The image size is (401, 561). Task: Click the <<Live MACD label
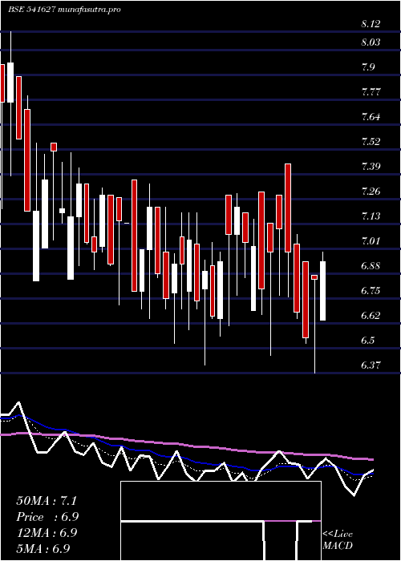(338, 540)
